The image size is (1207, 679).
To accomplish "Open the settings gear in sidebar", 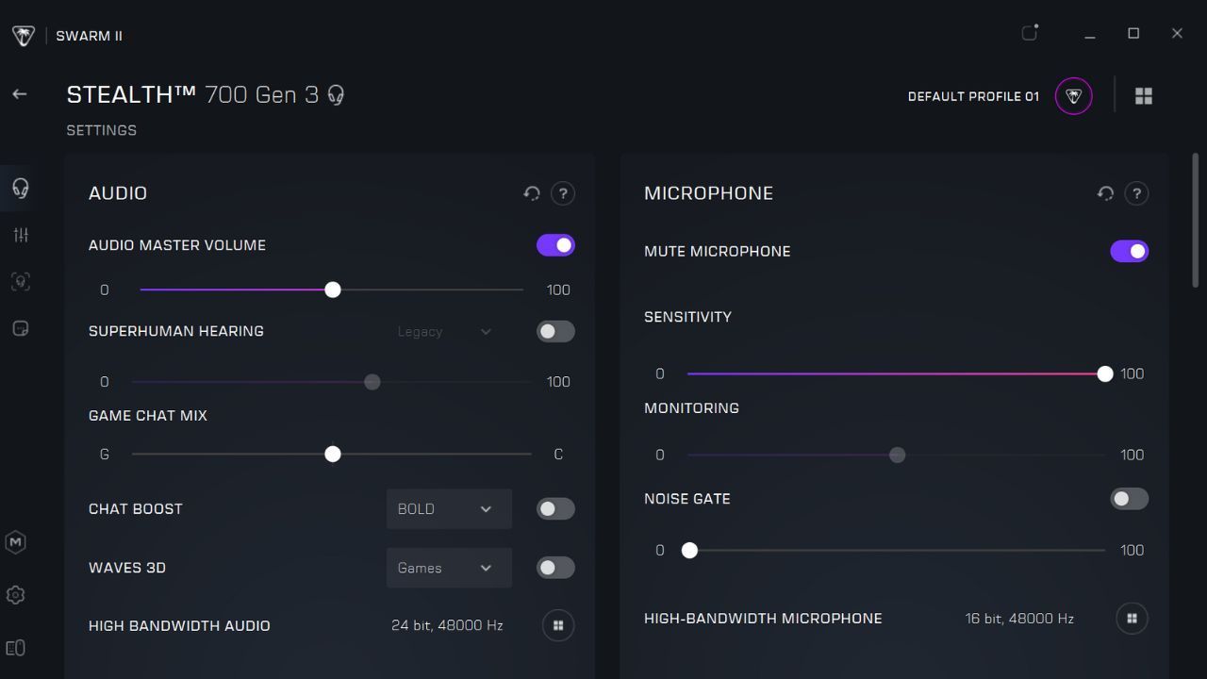I will [x=15, y=595].
